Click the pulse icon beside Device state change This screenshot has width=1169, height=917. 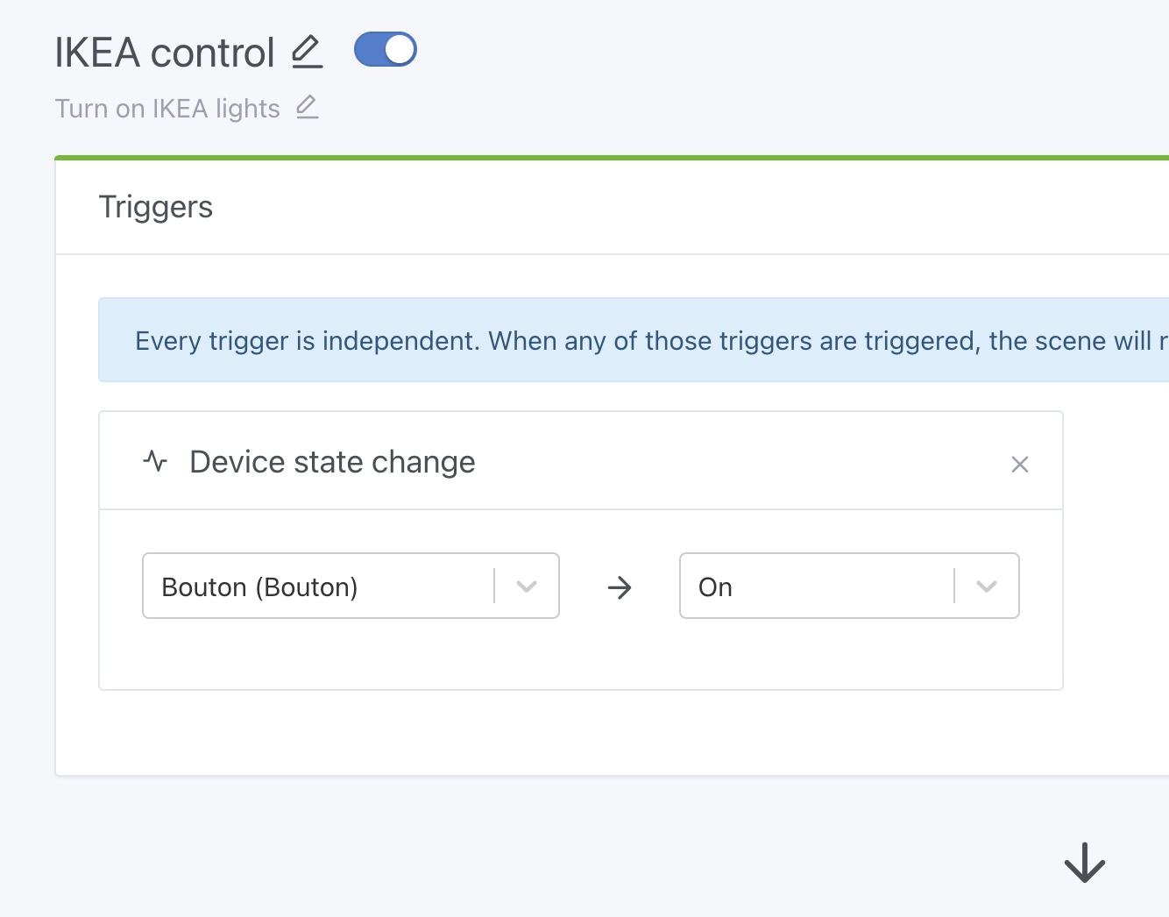[155, 461]
